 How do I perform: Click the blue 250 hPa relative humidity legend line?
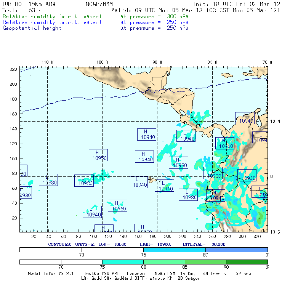point(52,22)
